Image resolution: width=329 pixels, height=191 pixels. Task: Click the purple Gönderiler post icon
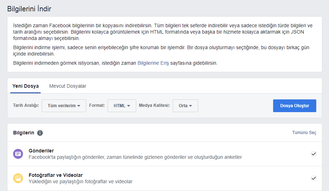pos(18,154)
